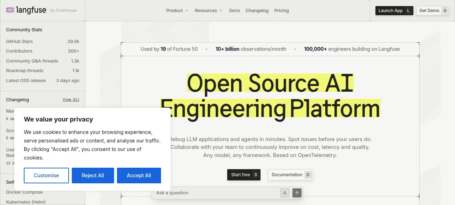Click the S key badge on Start free

coord(255,175)
